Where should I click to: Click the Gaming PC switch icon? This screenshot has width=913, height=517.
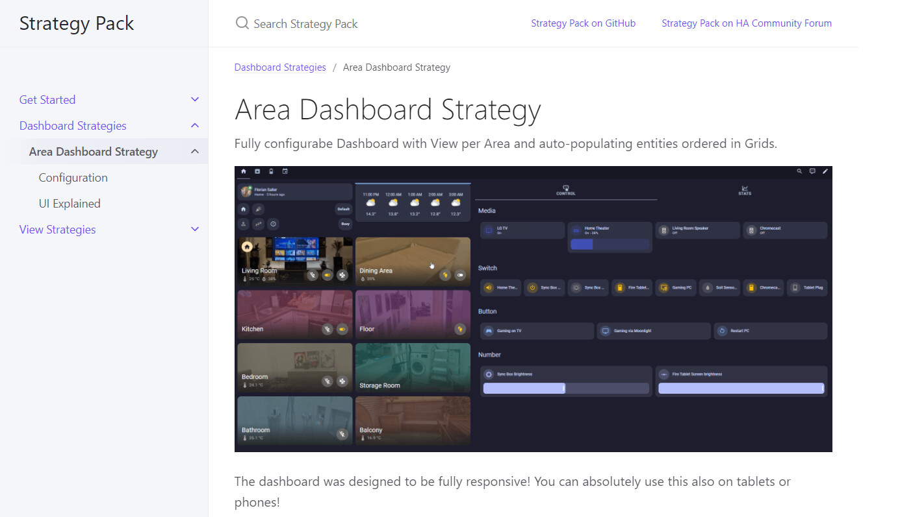pyautogui.click(x=663, y=287)
